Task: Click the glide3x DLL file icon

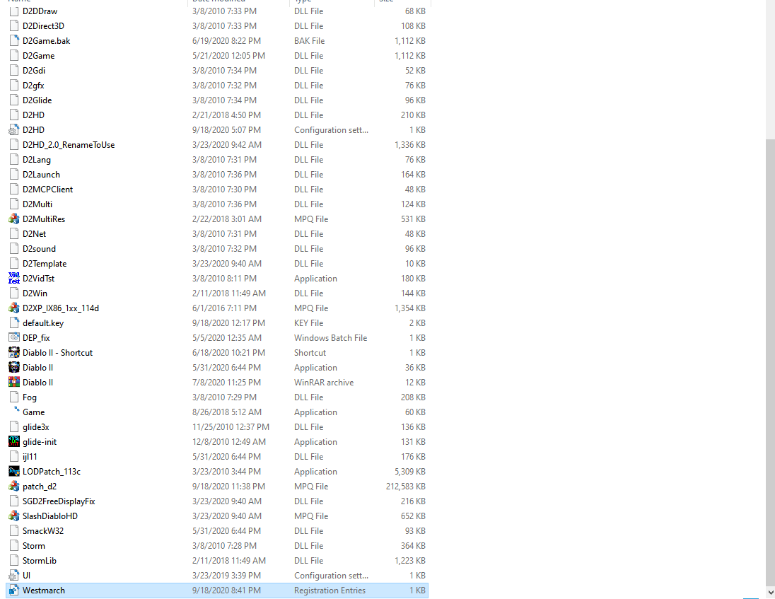Action: [x=14, y=426]
